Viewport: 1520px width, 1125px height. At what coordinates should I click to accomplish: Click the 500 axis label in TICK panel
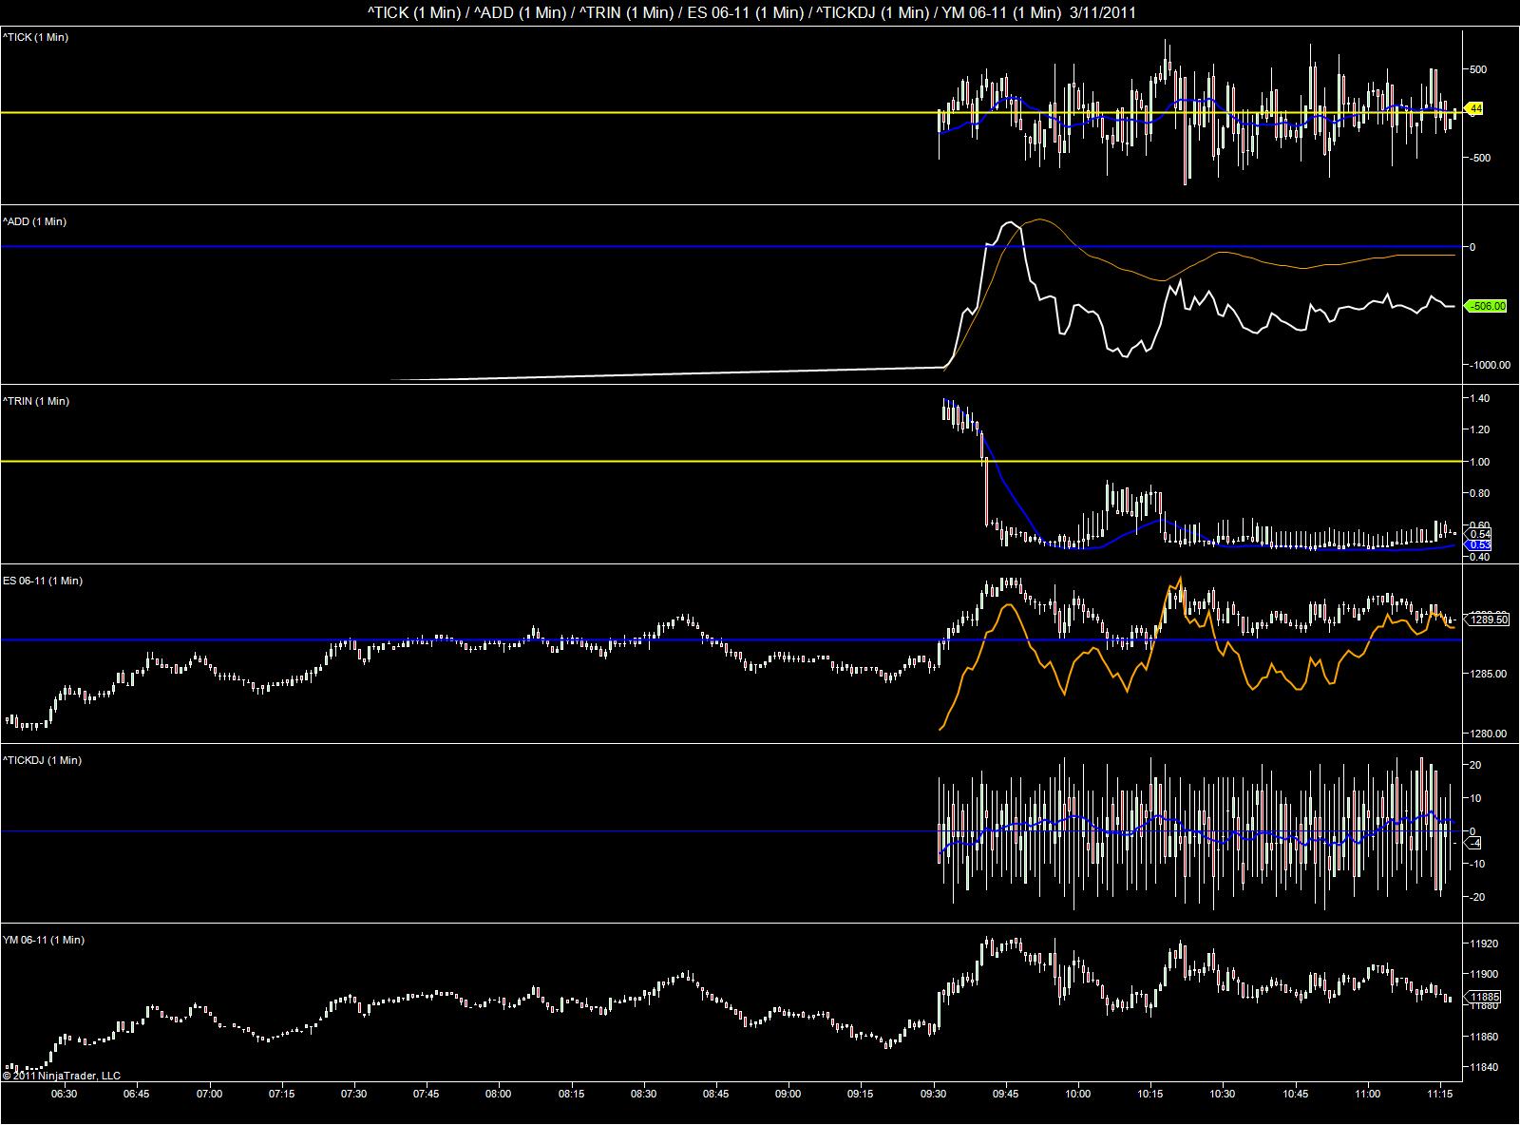(x=1478, y=69)
